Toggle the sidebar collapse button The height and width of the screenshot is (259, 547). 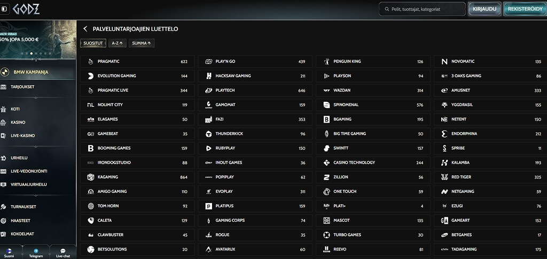(4, 9)
